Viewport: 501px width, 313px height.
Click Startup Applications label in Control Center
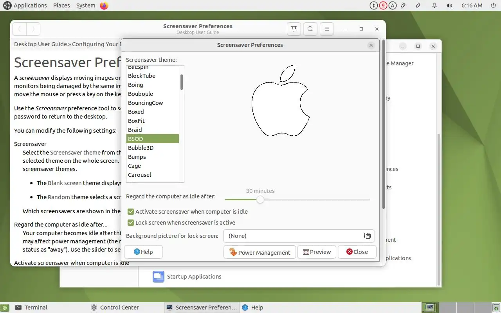click(194, 277)
